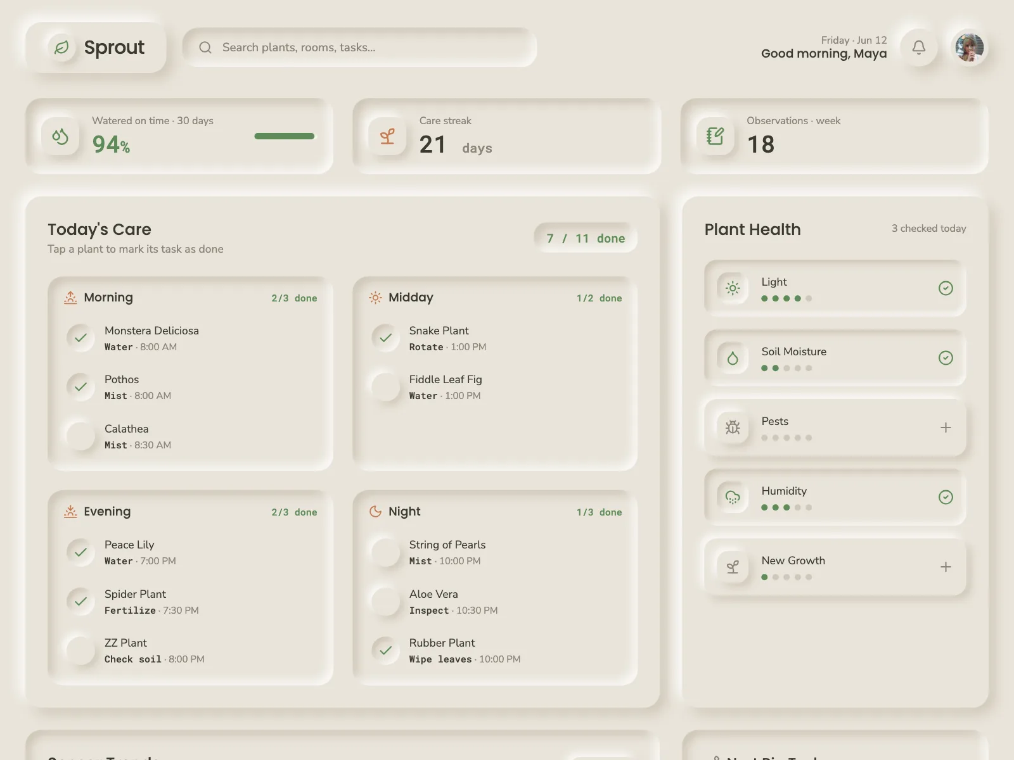Click the sprout icon in Care streak card
The height and width of the screenshot is (760, 1014).
[387, 136]
